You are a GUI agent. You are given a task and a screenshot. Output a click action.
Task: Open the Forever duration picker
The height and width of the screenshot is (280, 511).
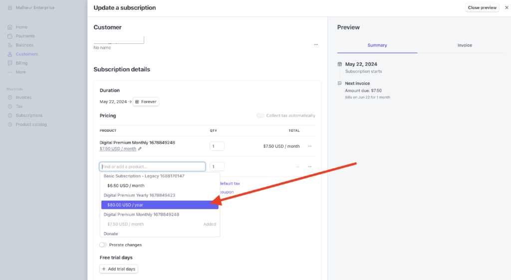pyautogui.click(x=146, y=101)
